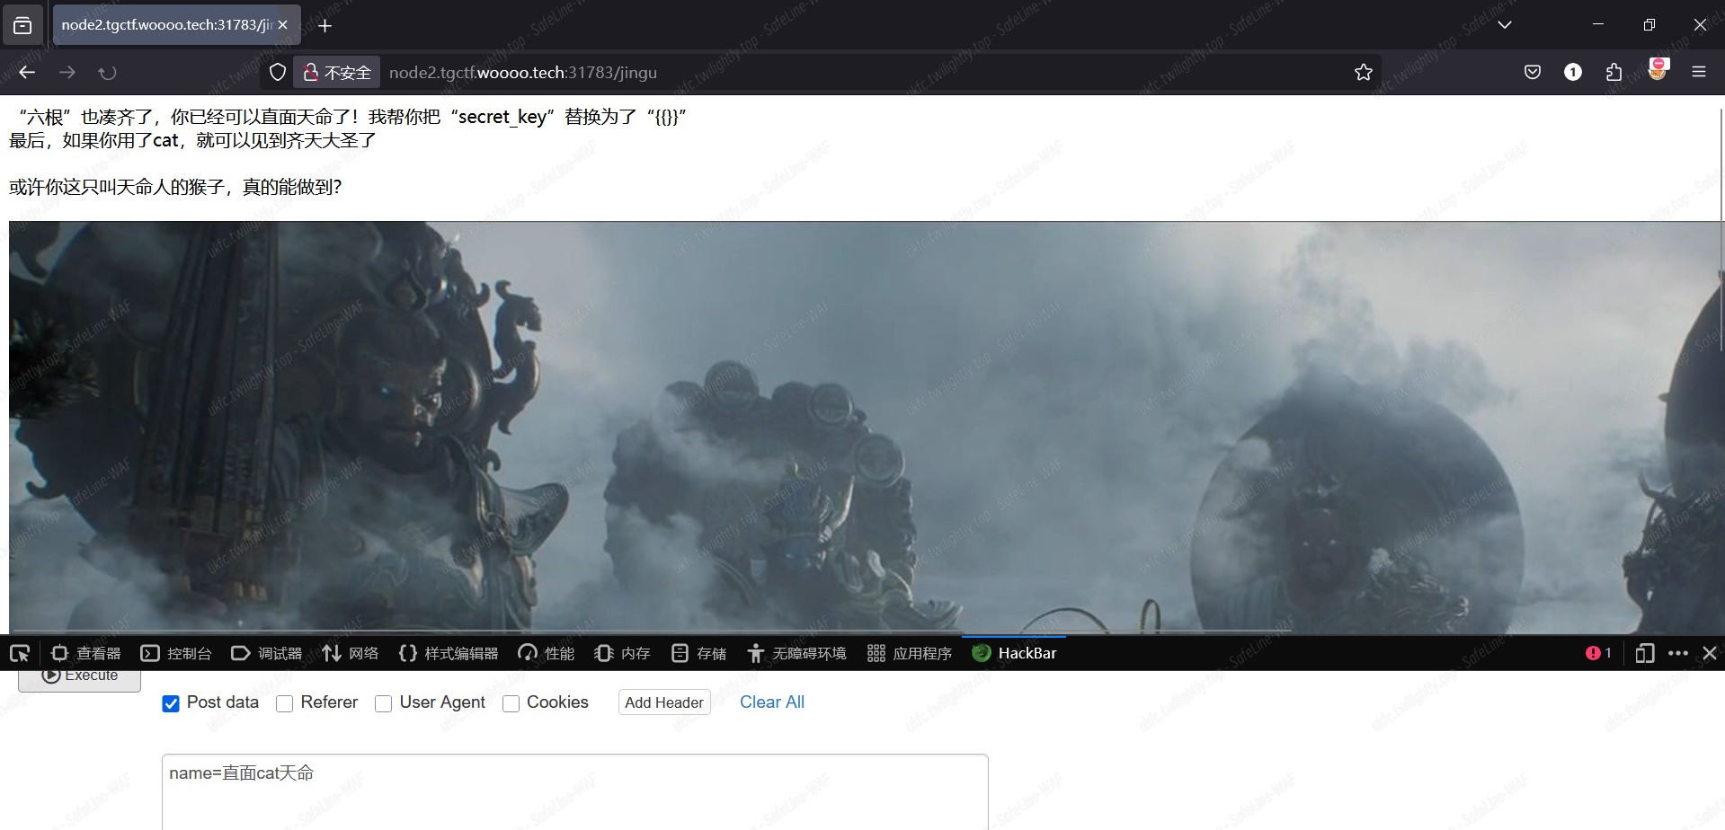The width and height of the screenshot is (1725, 830).
Task: Click the bookmark star icon in address bar
Action: pyautogui.click(x=1363, y=73)
